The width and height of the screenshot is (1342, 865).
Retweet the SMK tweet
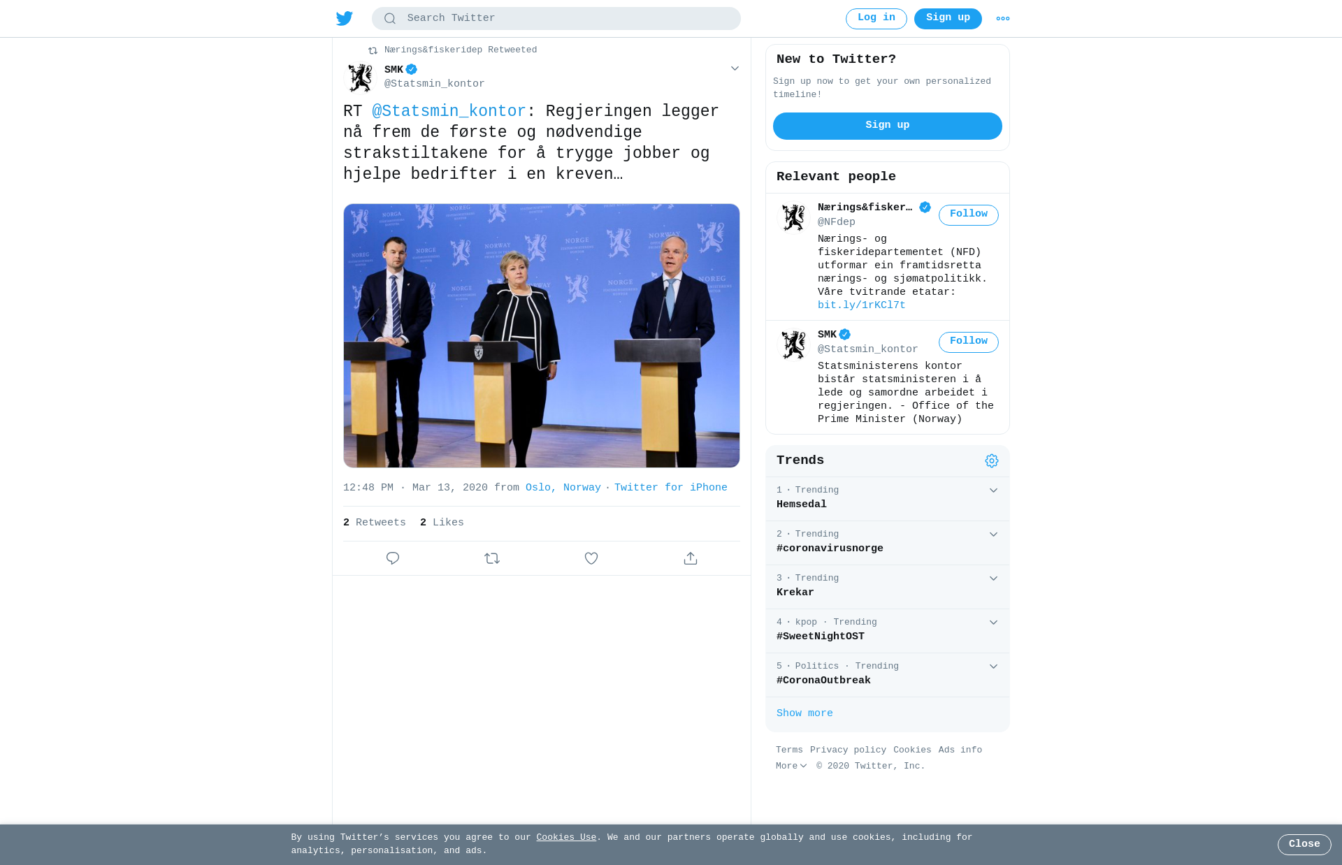click(x=492, y=558)
